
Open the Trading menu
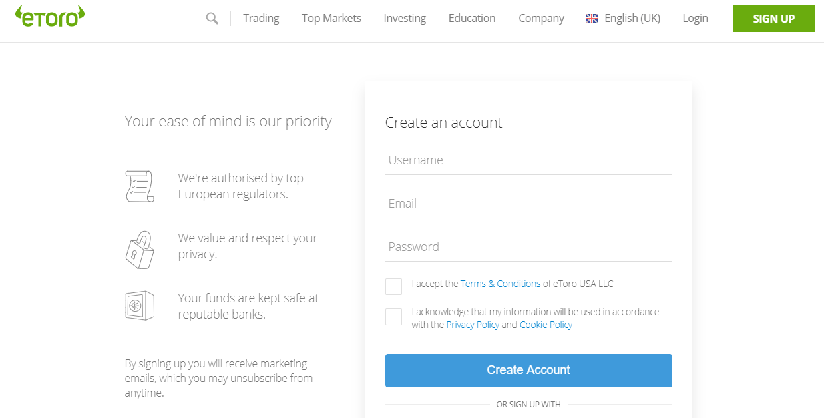[260, 18]
